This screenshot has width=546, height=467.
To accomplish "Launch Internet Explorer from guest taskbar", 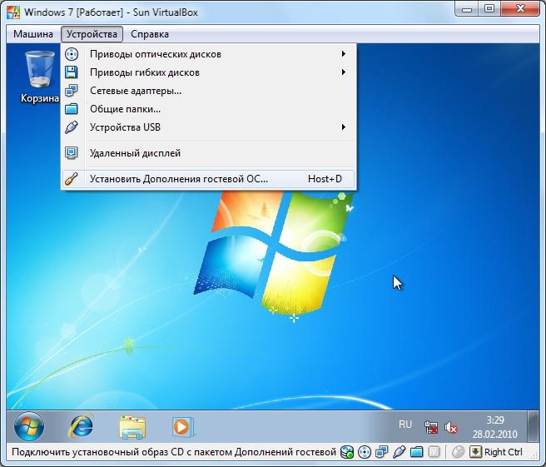I will click(82, 426).
